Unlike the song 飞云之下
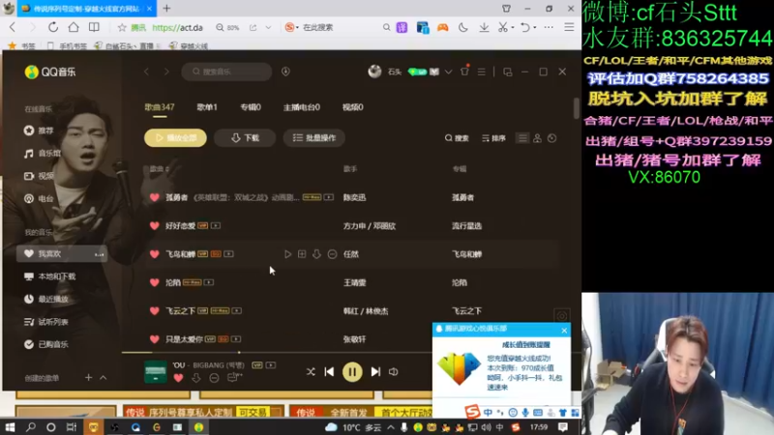774x435 pixels. click(x=155, y=310)
